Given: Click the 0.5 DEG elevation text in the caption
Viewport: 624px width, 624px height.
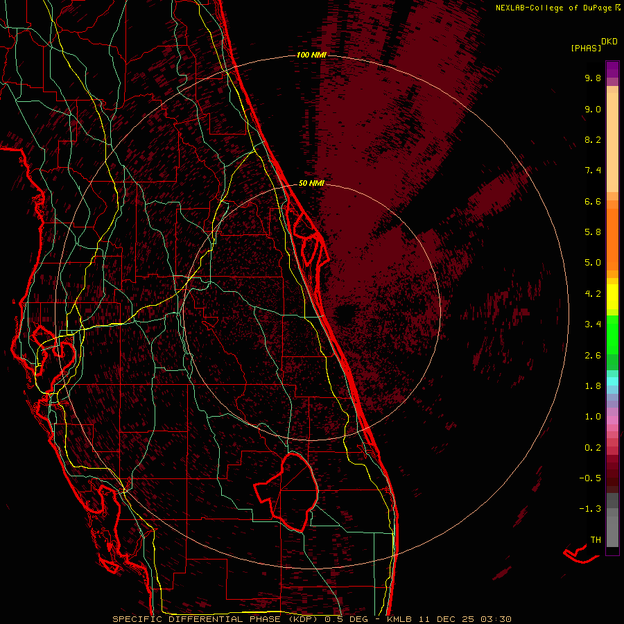Looking at the screenshot, I should [345, 619].
